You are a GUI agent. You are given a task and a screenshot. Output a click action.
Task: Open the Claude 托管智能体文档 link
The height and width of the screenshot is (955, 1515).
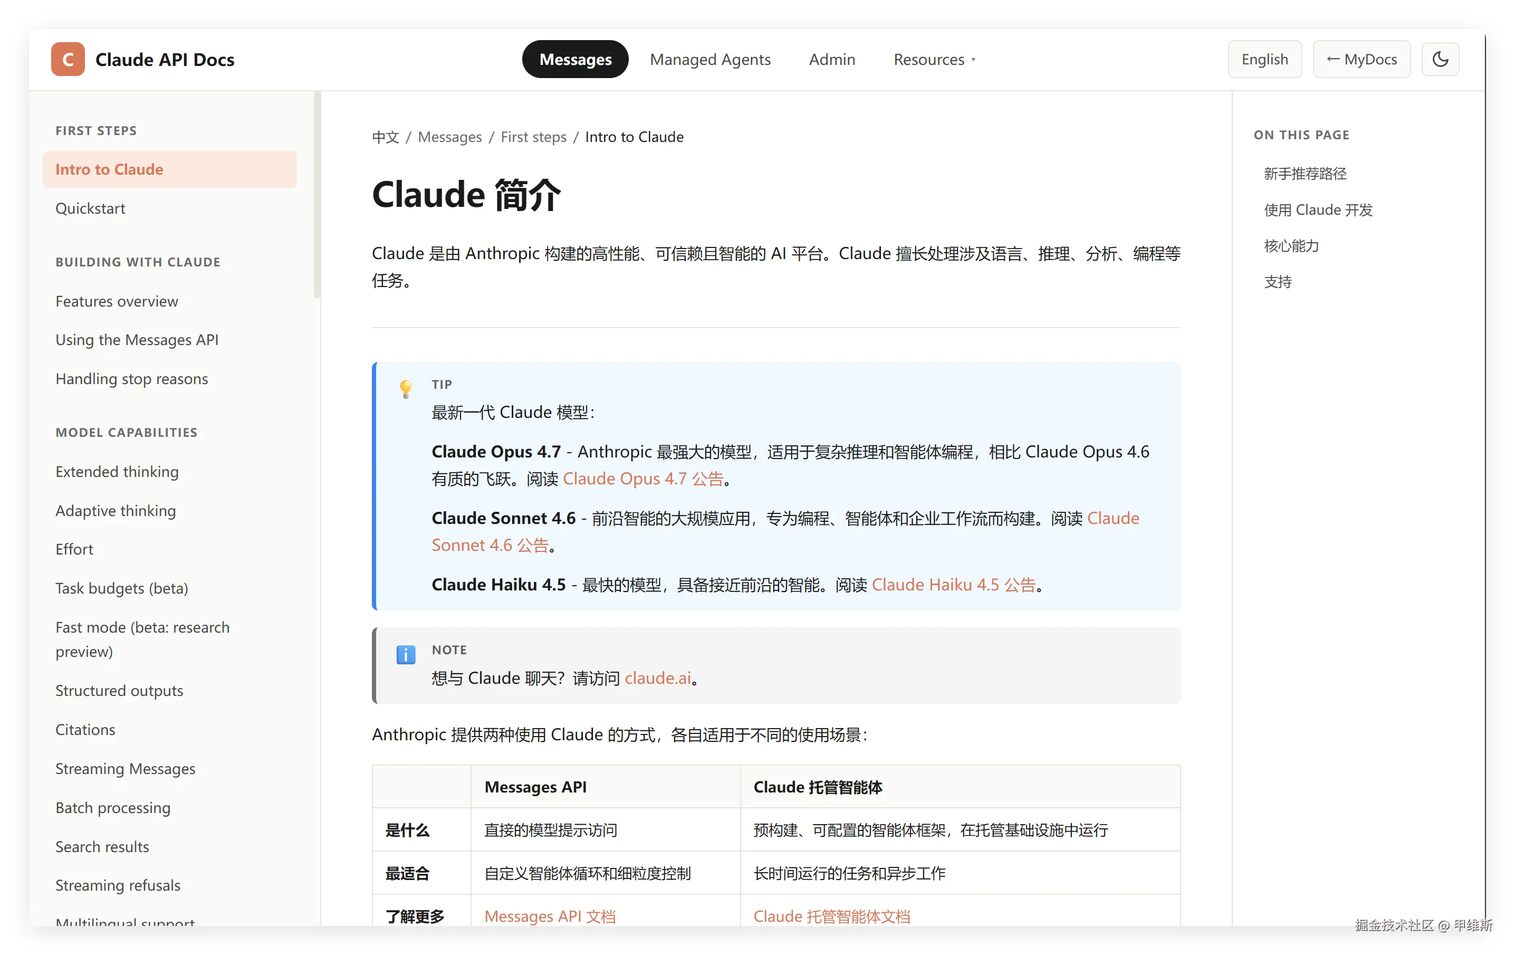pyautogui.click(x=832, y=916)
